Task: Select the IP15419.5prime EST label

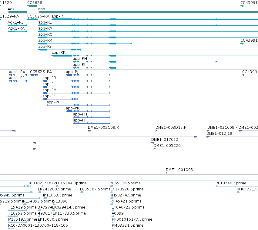Action: click(22, 207)
